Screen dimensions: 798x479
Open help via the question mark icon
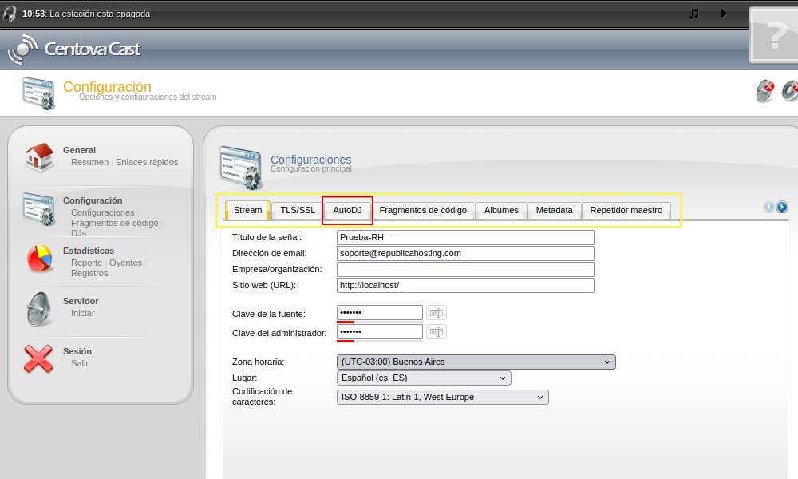[x=775, y=36]
